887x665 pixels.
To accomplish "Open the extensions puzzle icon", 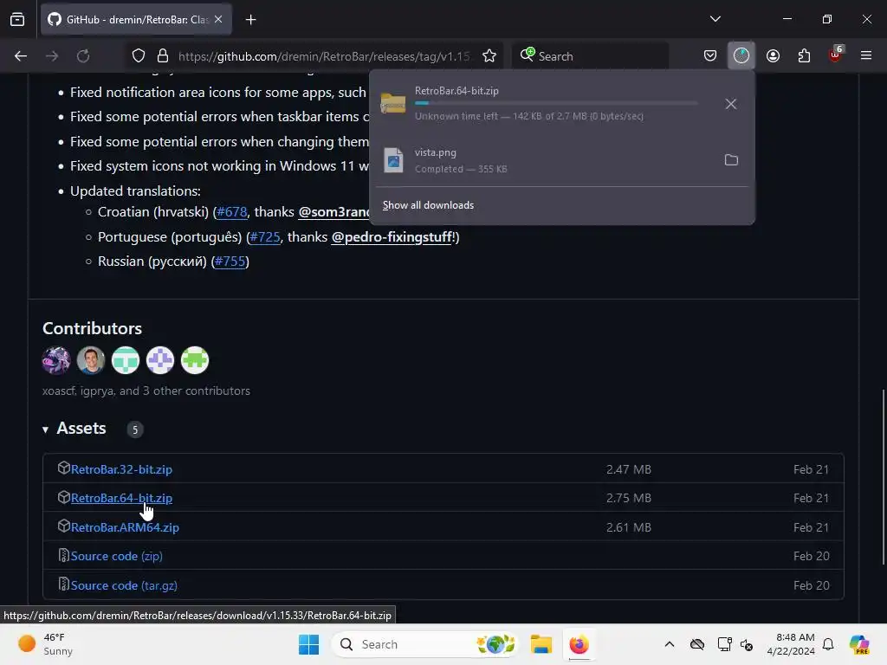I will click(804, 56).
